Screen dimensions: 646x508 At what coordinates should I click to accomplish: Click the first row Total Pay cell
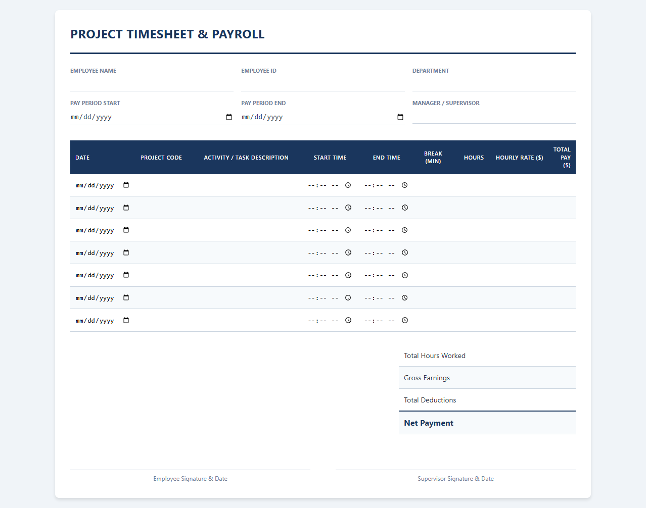coord(562,185)
